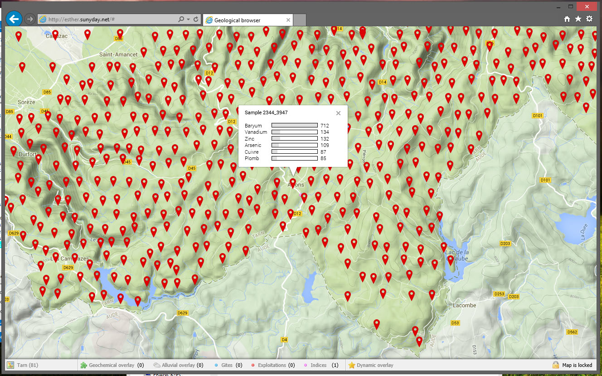Expand the address bar search dropdown arrow

188,20
